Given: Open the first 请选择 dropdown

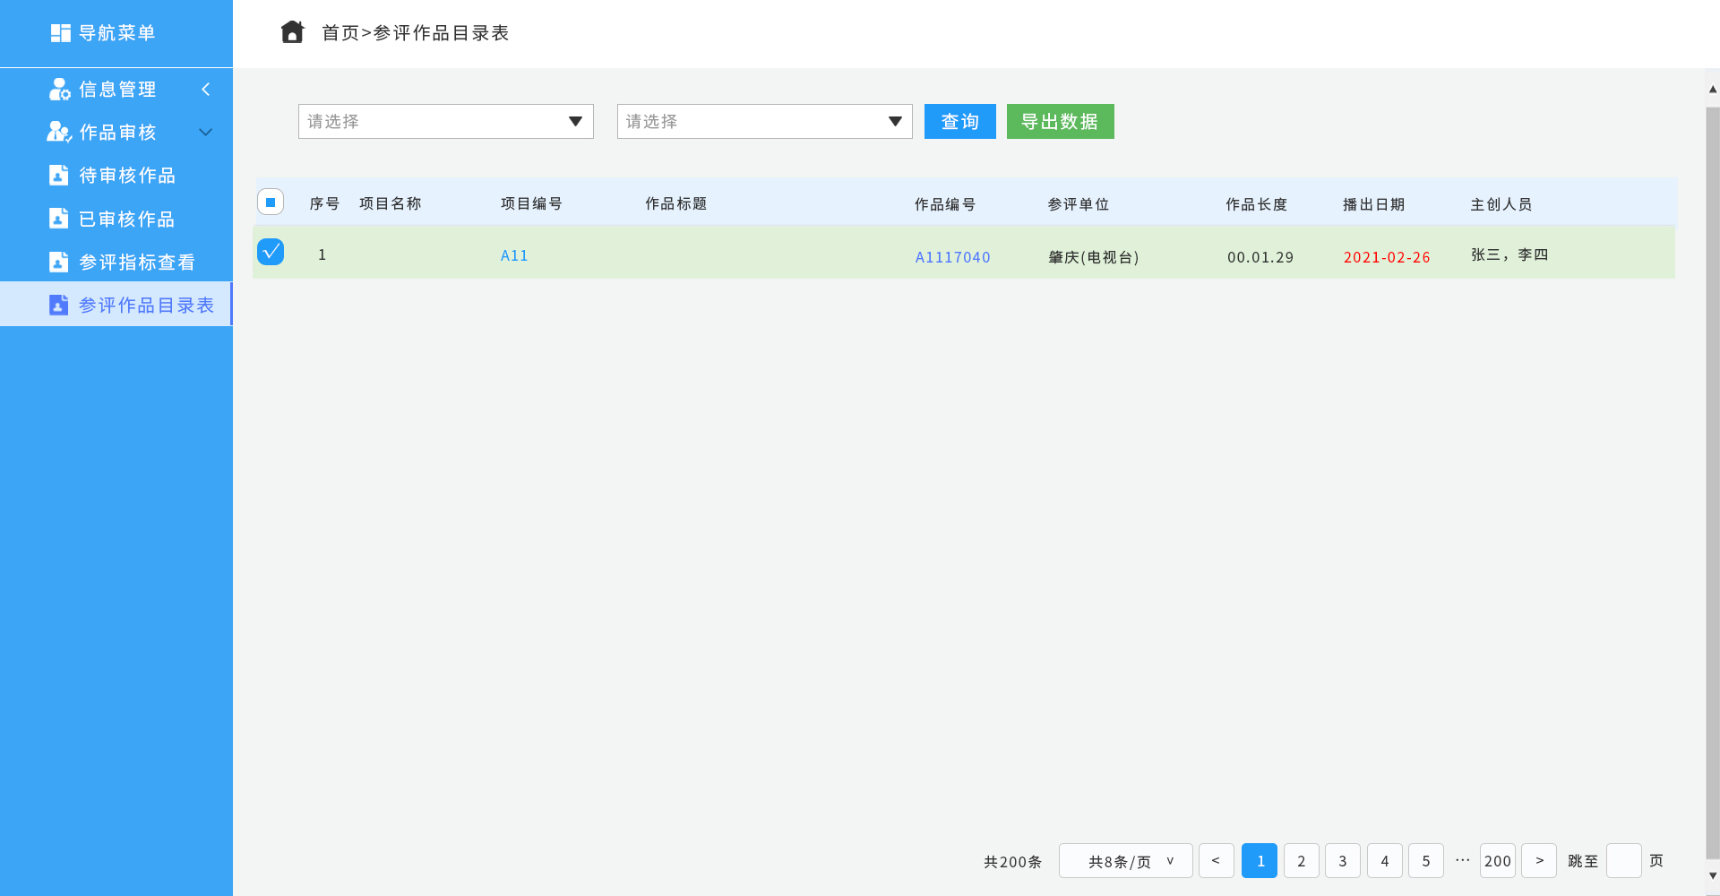Looking at the screenshot, I should (x=445, y=122).
